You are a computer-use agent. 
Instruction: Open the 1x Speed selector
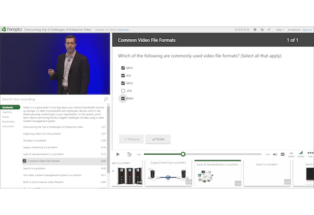[x=291, y=155]
